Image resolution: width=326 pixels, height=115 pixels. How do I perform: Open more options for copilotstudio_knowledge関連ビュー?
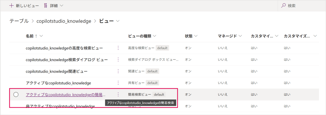118,71
